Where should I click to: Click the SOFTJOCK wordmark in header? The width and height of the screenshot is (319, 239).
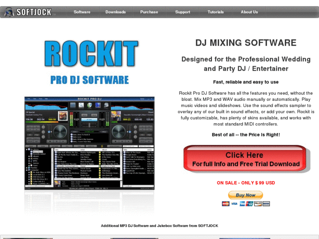tap(34, 12)
